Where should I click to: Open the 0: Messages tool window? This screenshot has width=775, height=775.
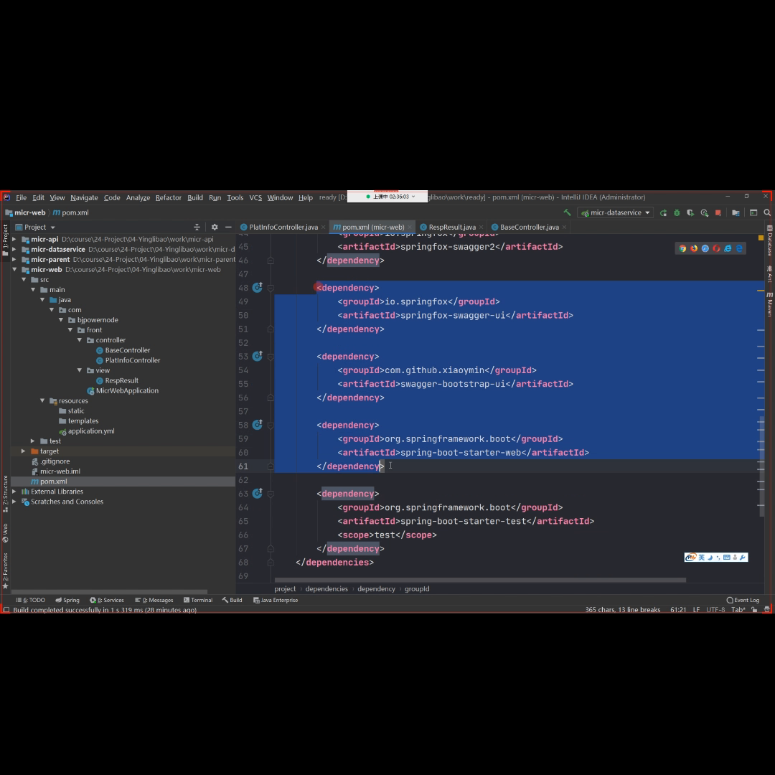tap(154, 601)
